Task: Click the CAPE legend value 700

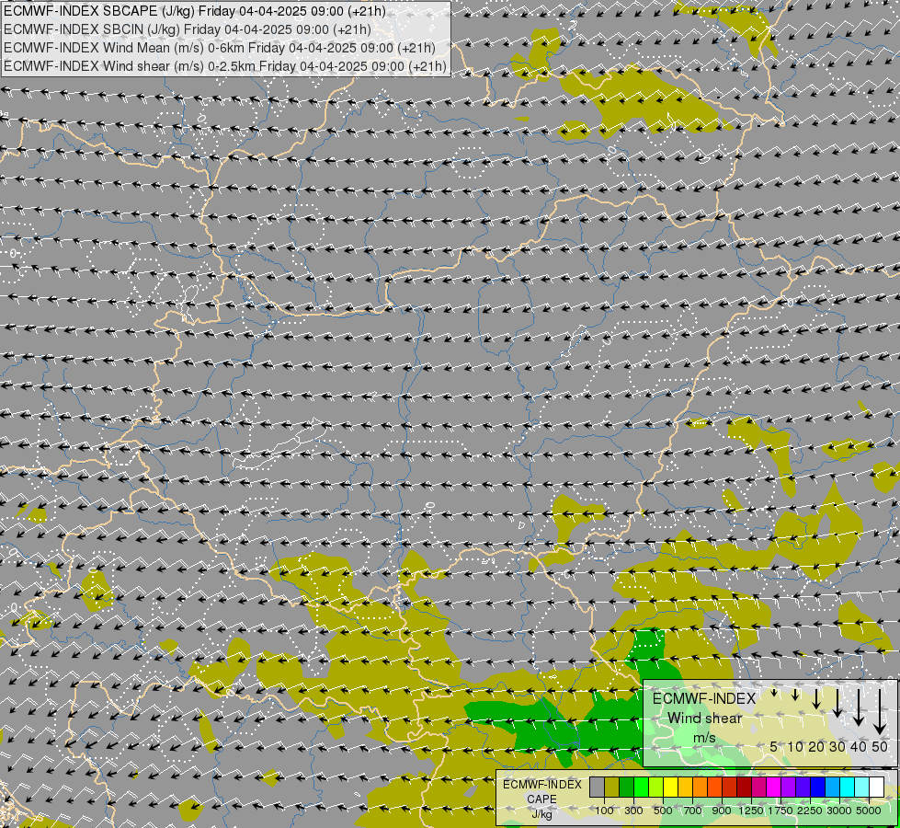Action: coord(693,811)
